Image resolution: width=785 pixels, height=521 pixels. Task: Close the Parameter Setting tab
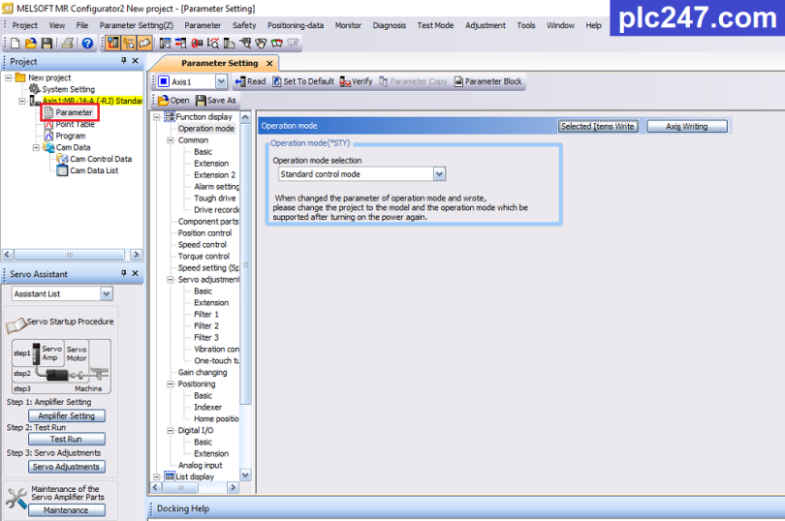coord(269,63)
